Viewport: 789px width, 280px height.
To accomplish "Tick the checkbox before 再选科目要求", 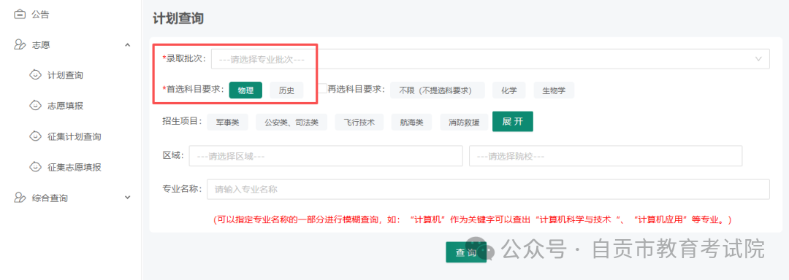I will pos(322,89).
